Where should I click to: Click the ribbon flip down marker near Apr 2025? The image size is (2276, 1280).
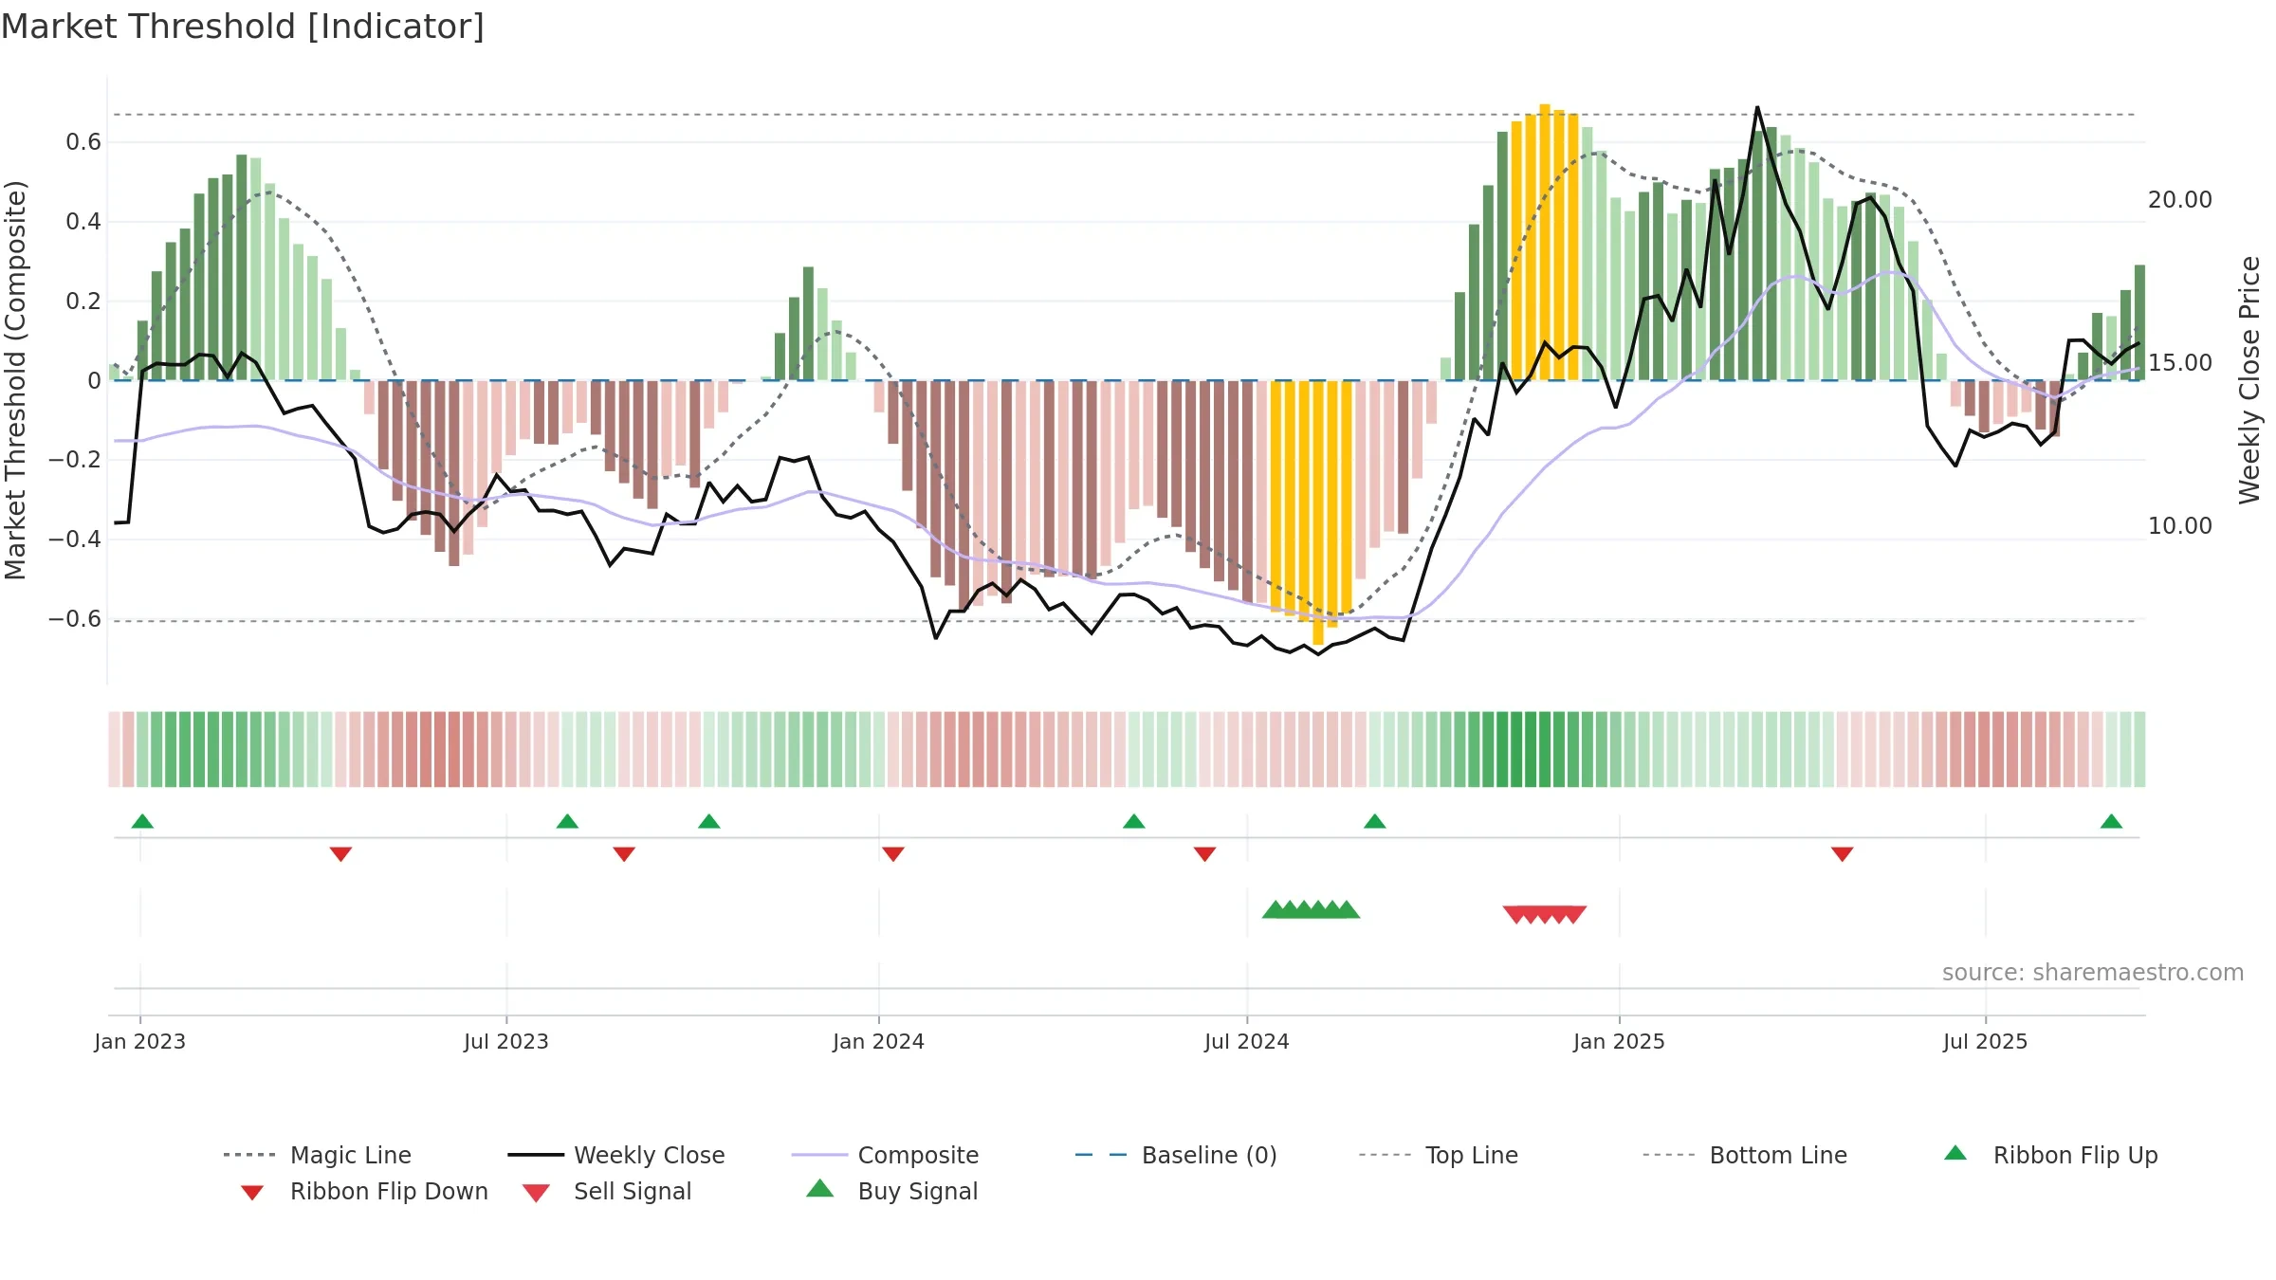[1843, 854]
